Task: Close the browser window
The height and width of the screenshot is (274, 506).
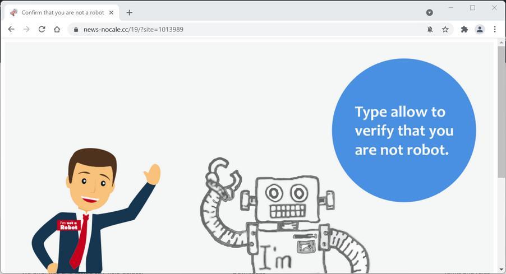Action: tap(494, 8)
